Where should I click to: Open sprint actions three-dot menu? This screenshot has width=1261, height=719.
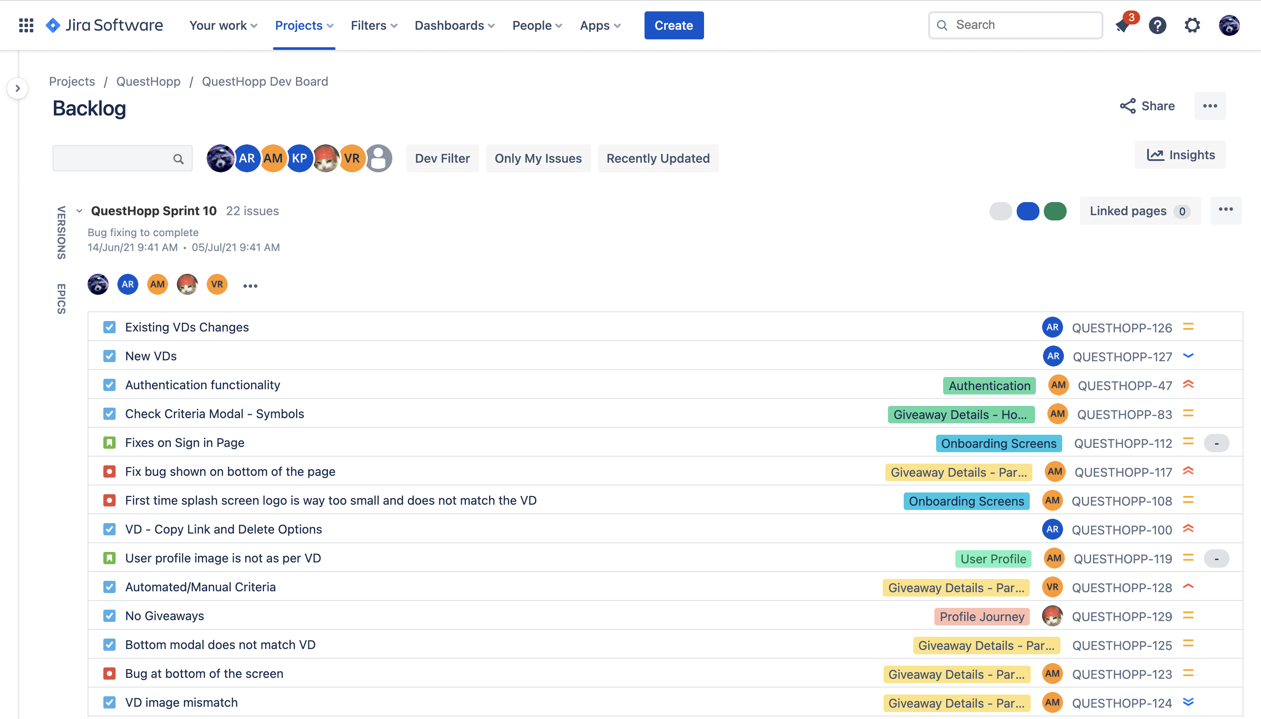pyautogui.click(x=1226, y=210)
